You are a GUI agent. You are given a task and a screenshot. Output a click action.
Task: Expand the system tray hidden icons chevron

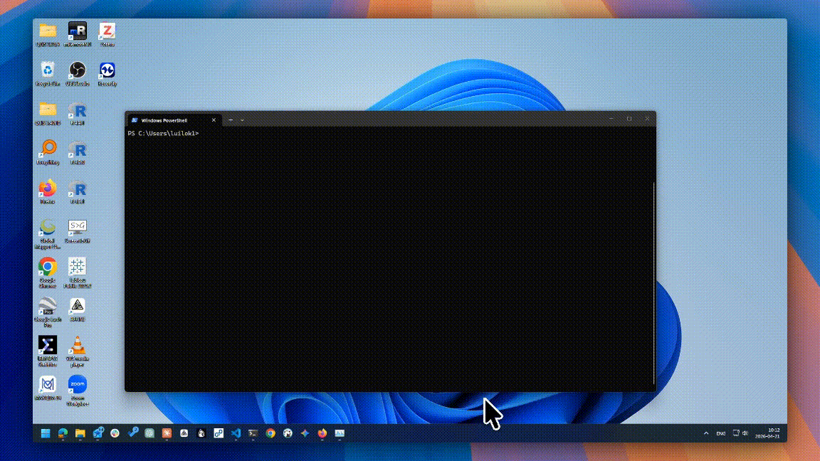[706, 433]
